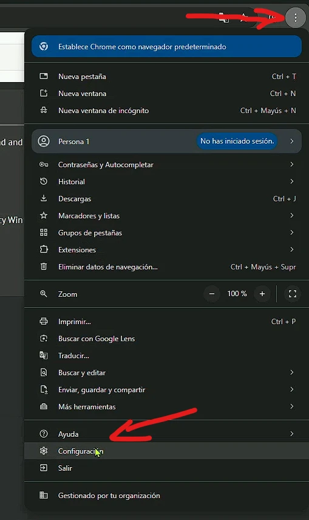Click the 100 % zoom value
Image resolution: width=309 pixels, height=520 pixels.
[x=237, y=294]
